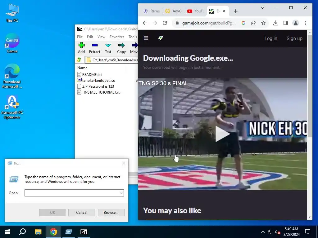This screenshot has width=318, height=238.
Task: Open the Canva desktop shortcut
Action: click(x=12, y=43)
